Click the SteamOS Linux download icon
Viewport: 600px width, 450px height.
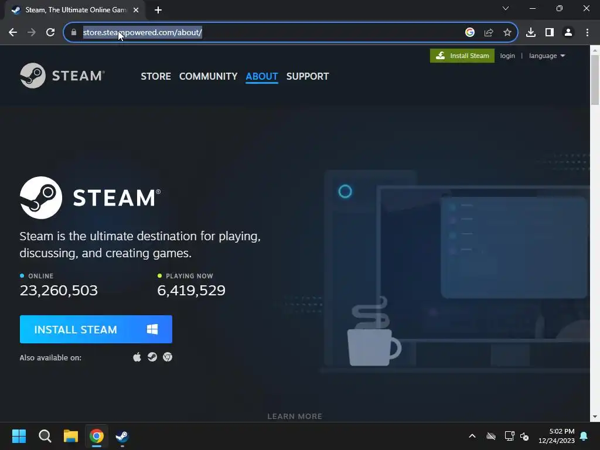click(x=152, y=357)
